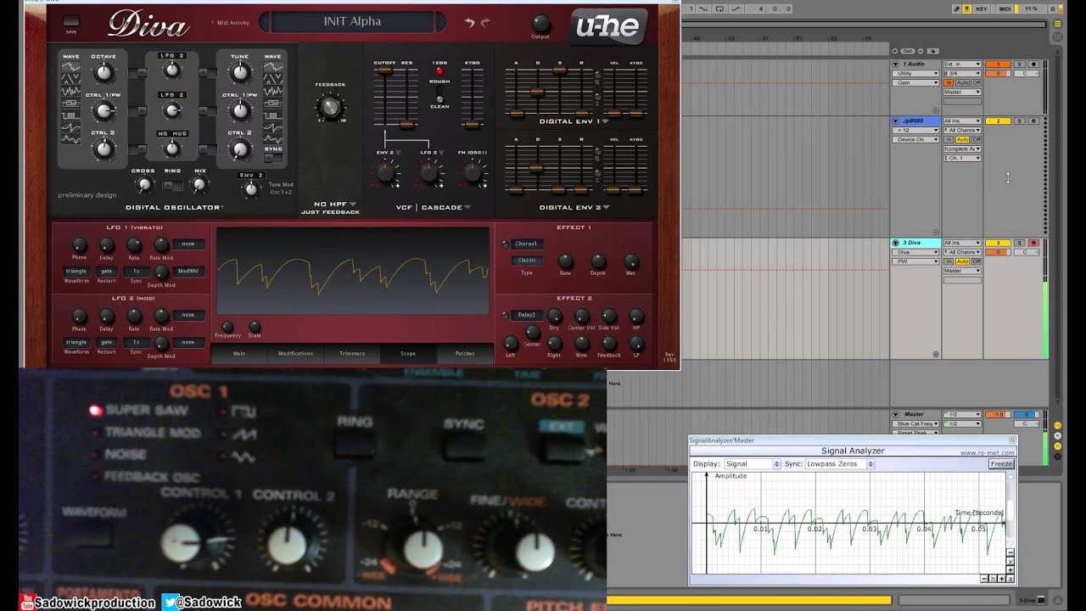Switch to the Main tab
The height and width of the screenshot is (611, 1086).
pyautogui.click(x=239, y=353)
